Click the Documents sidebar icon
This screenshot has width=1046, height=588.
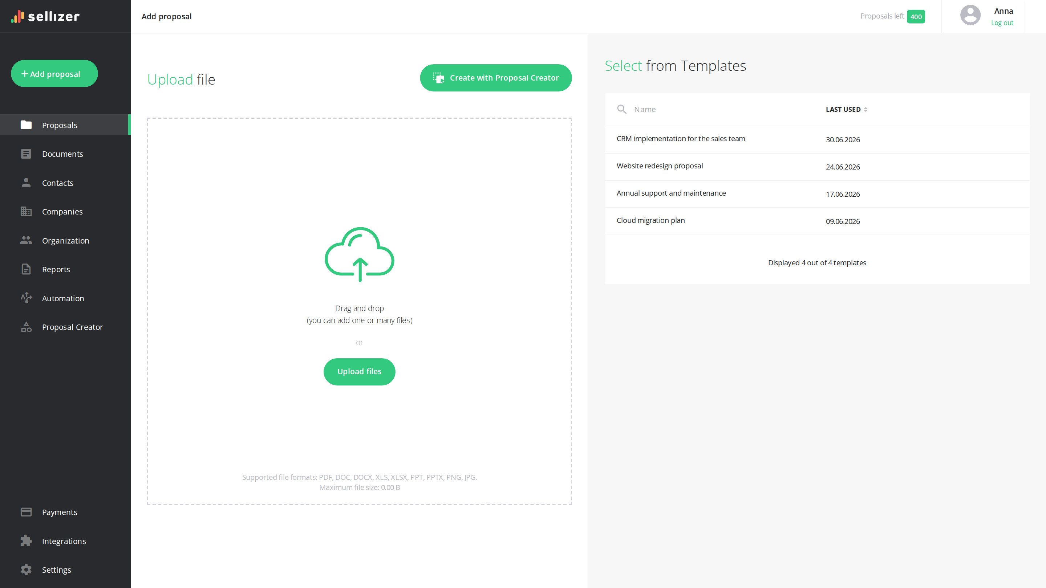pyautogui.click(x=26, y=154)
